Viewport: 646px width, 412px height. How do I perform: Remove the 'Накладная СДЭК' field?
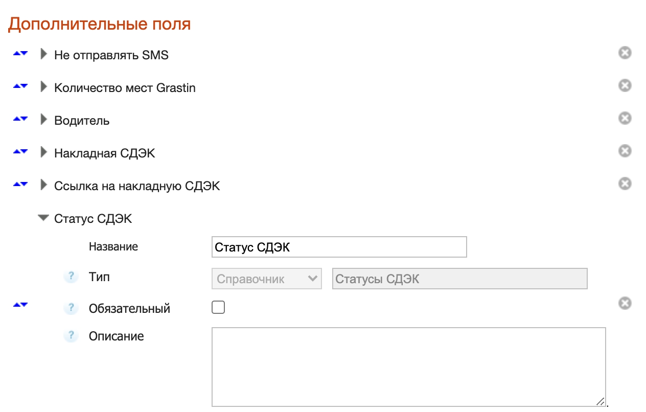(625, 151)
